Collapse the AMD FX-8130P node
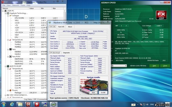 click(5, 66)
